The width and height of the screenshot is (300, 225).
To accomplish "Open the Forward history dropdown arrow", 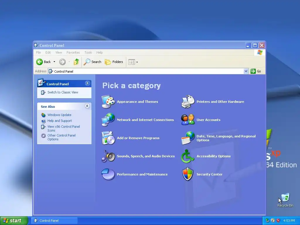I will [69, 62].
